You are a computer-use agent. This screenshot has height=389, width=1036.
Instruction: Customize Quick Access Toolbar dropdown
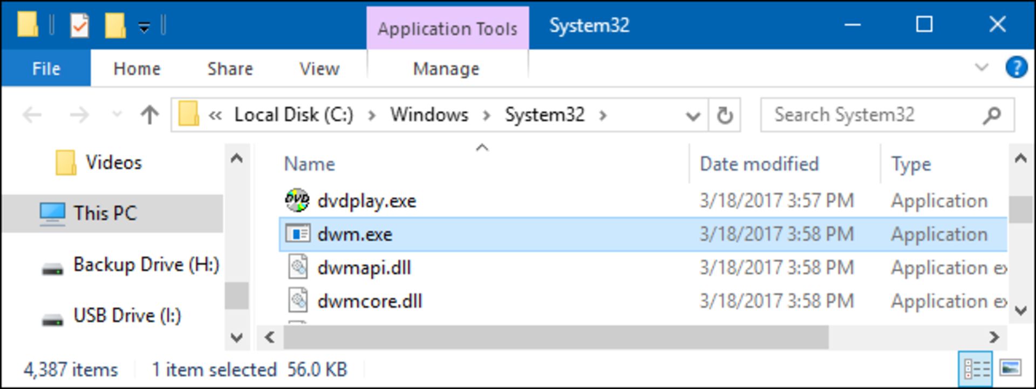(144, 26)
